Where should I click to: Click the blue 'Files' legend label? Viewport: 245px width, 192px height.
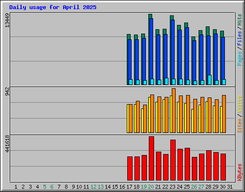click(x=240, y=38)
